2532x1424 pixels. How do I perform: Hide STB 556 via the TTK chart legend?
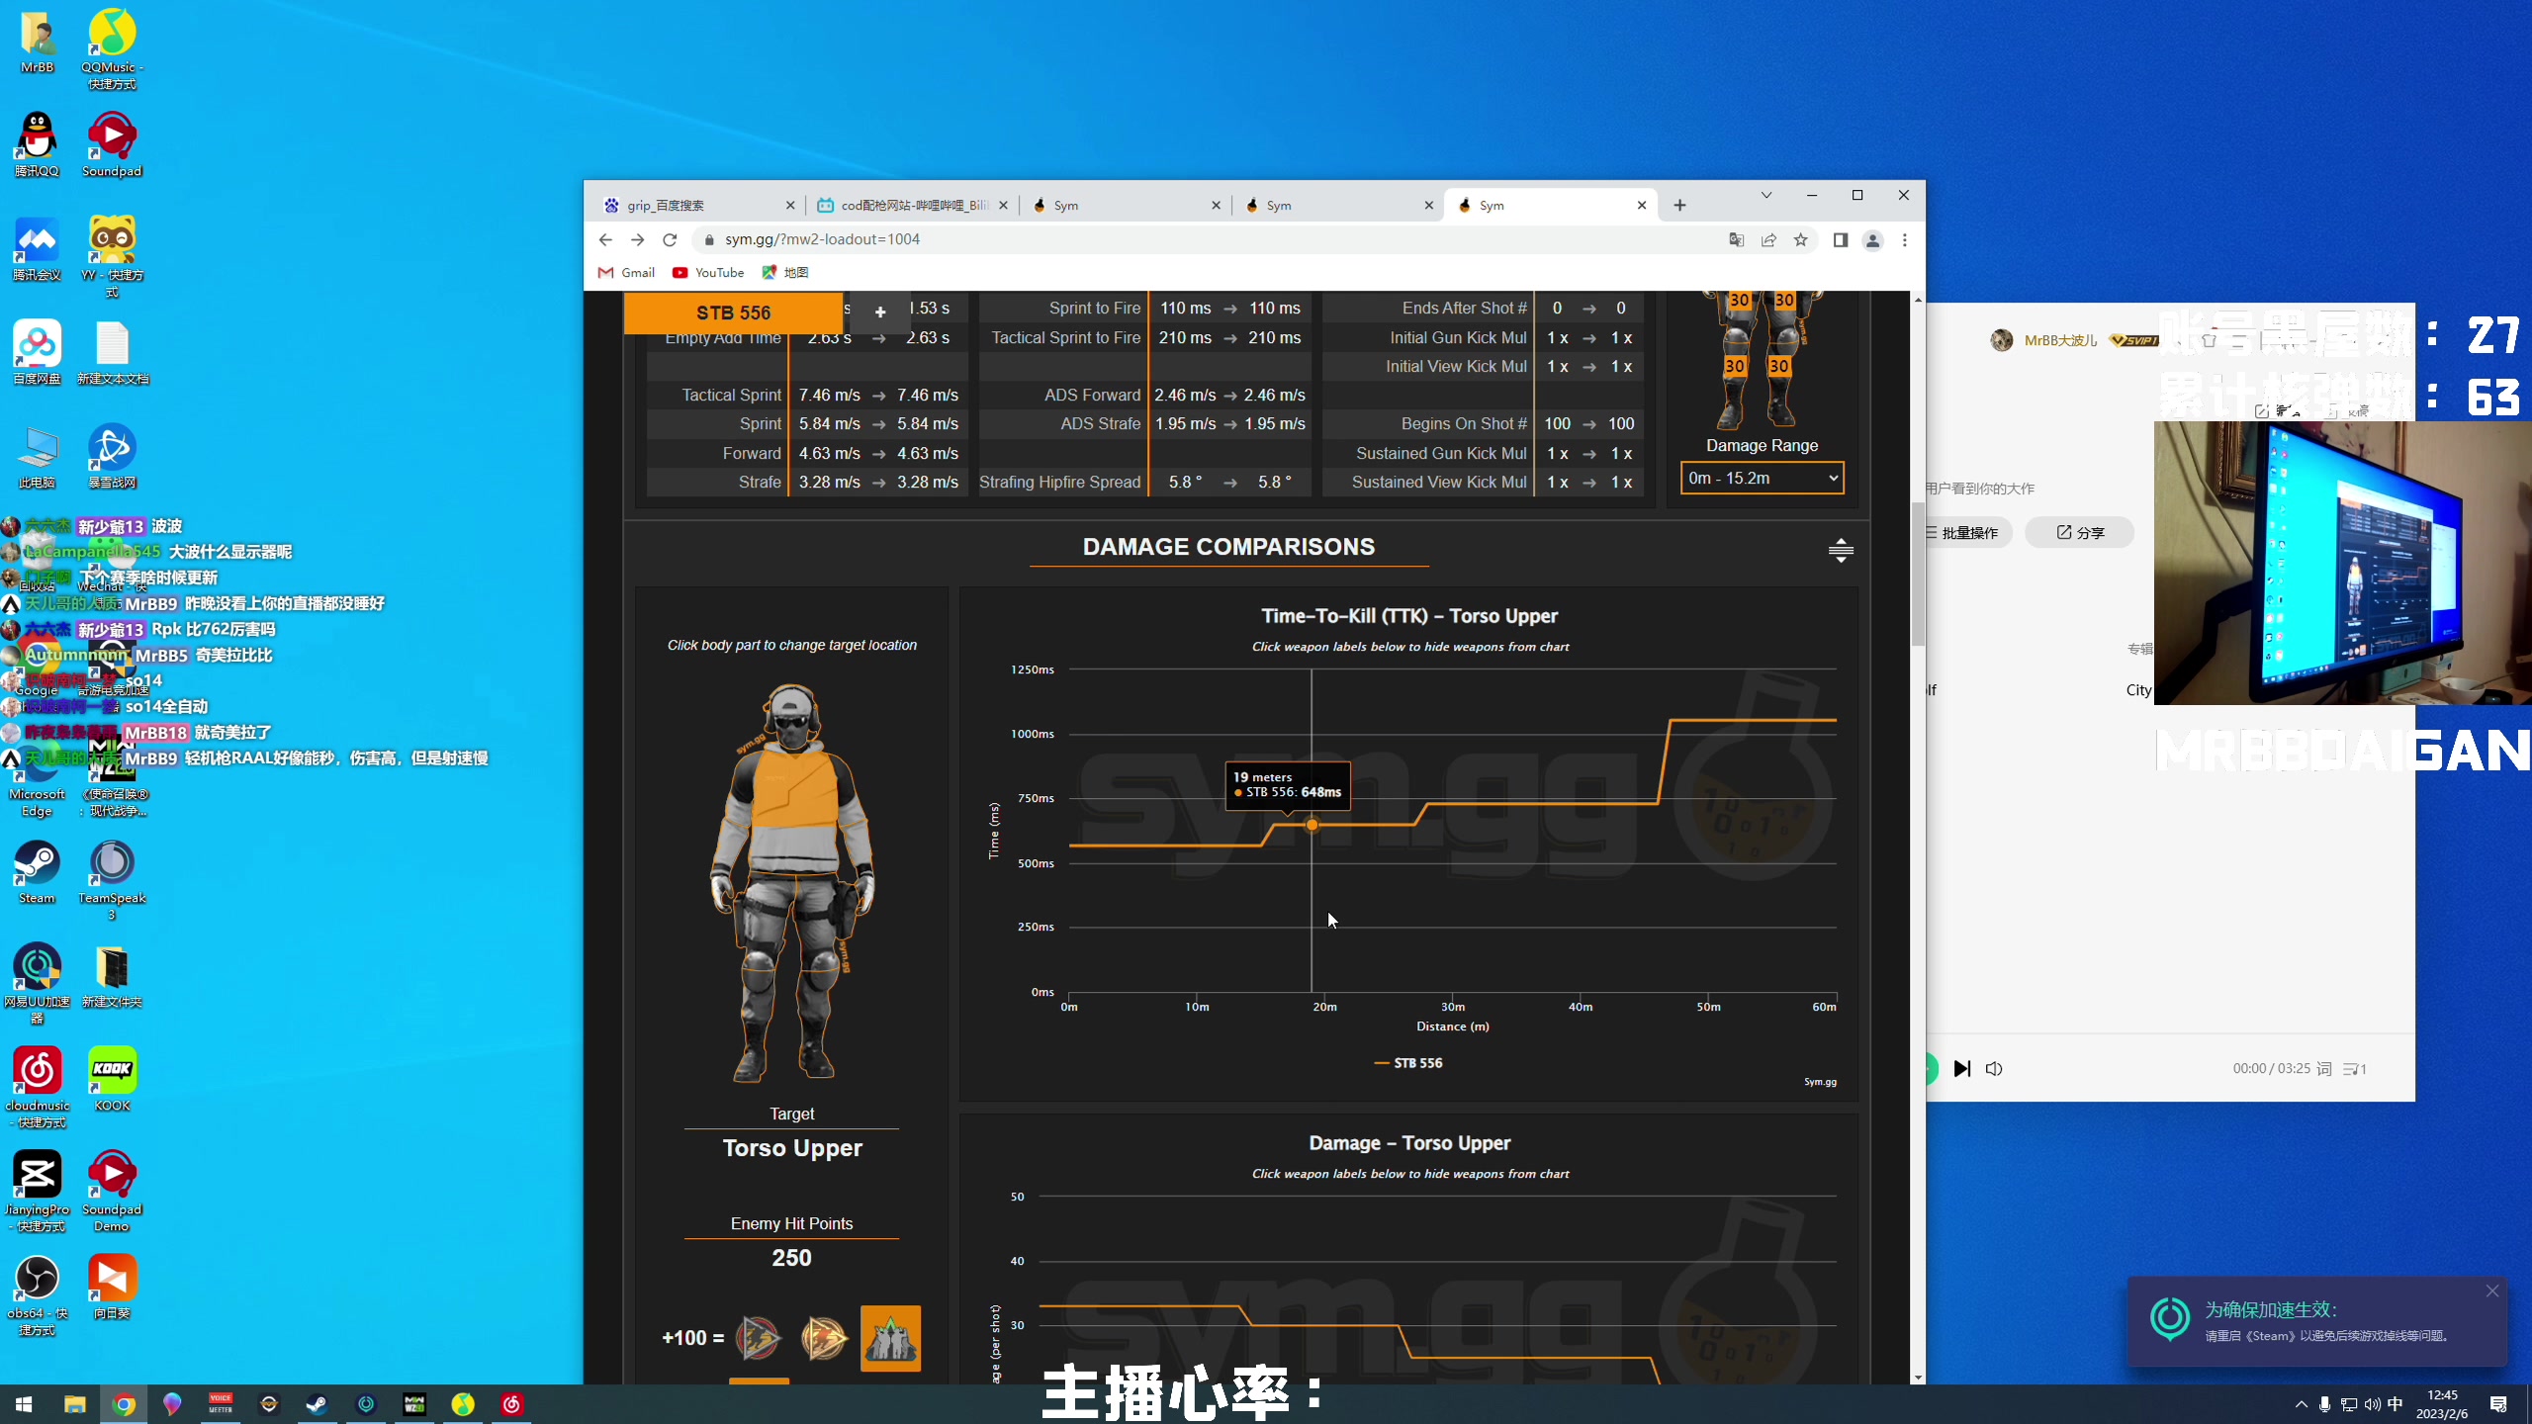1408,1063
